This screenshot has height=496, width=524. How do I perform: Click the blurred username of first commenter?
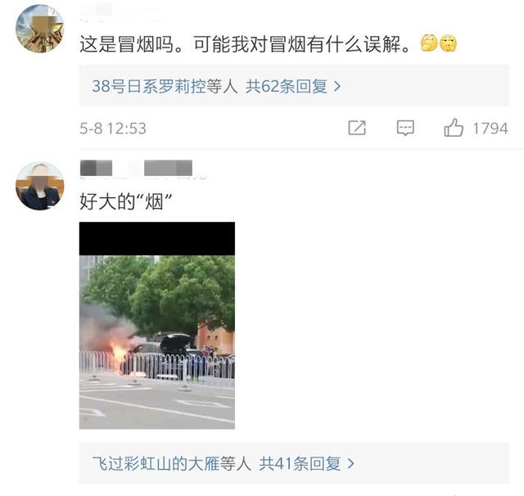(120, 11)
